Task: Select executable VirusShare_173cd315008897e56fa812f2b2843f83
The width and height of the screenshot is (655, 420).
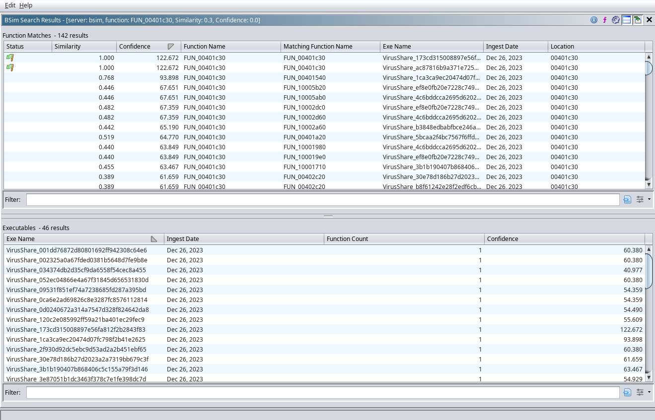Action: pos(75,329)
